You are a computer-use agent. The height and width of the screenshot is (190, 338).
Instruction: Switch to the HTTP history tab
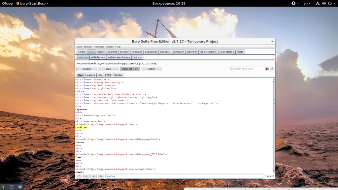click(x=98, y=57)
